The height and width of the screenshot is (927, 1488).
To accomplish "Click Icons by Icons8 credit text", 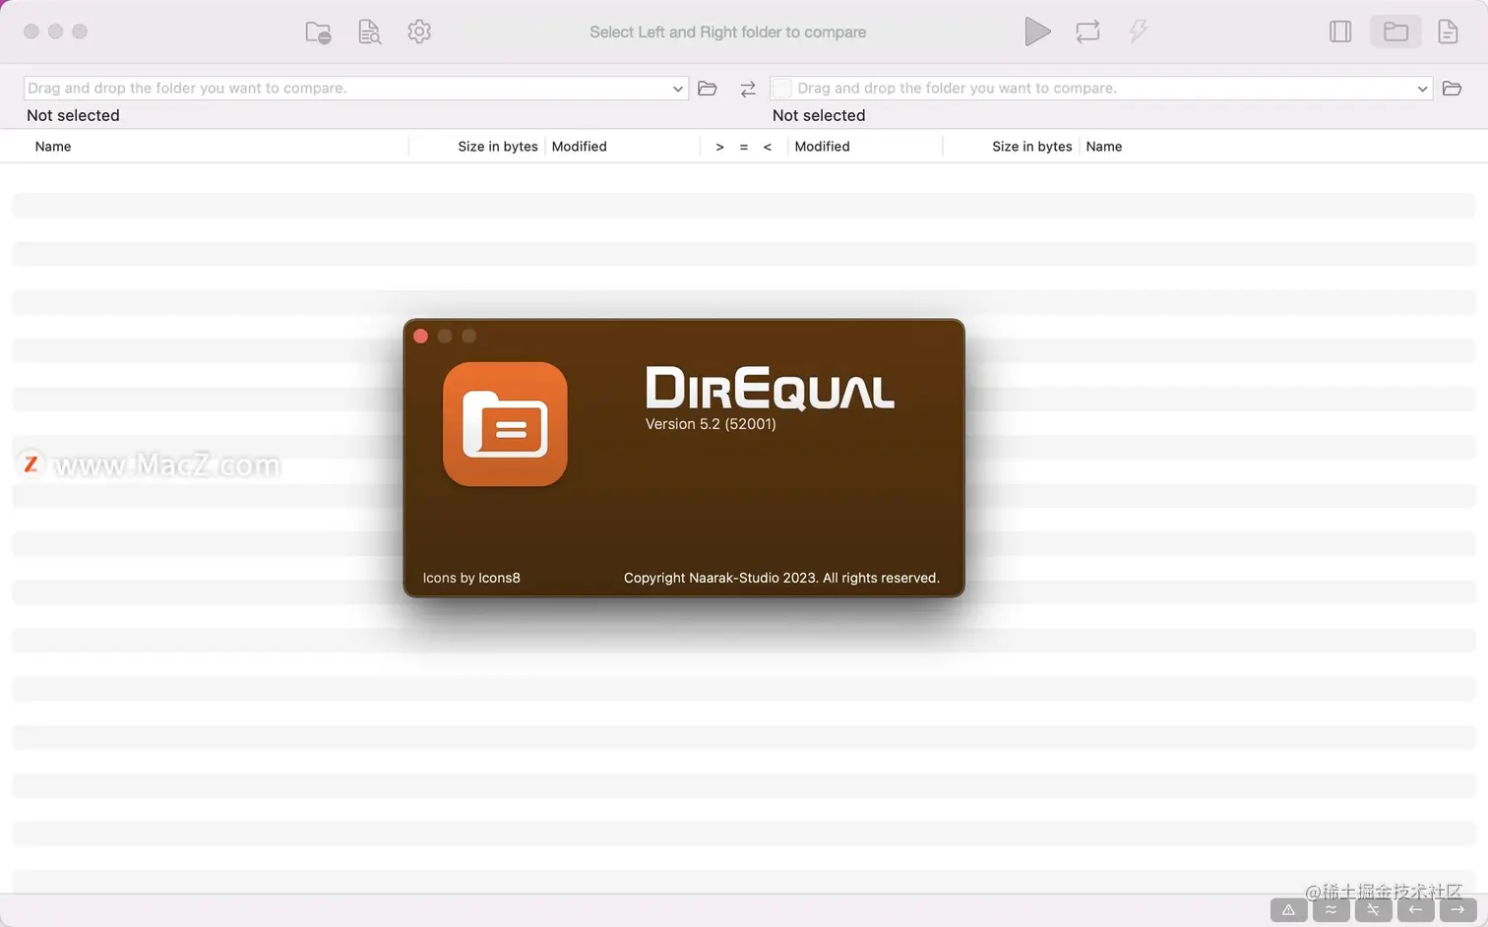I will click(471, 578).
